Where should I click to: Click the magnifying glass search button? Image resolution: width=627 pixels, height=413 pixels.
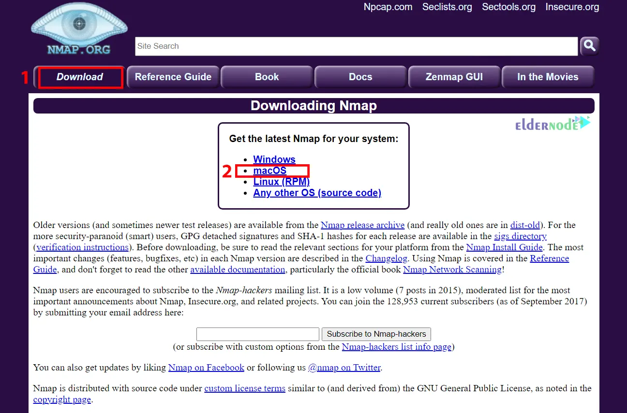pos(590,46)
